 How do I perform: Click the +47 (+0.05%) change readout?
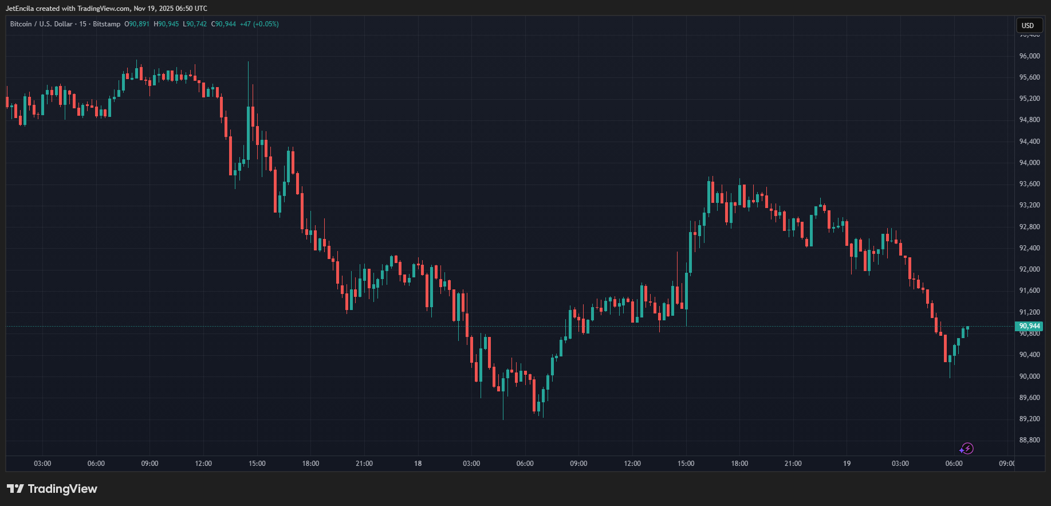[259, 24]
